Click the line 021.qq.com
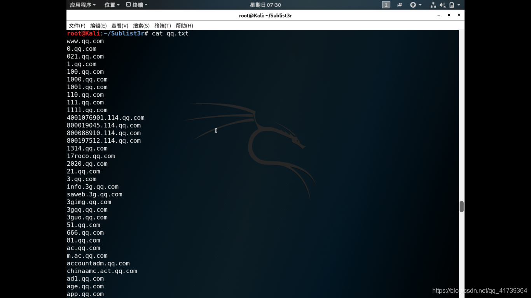Viewport: 531px width, 298px height. pos(85,57)
